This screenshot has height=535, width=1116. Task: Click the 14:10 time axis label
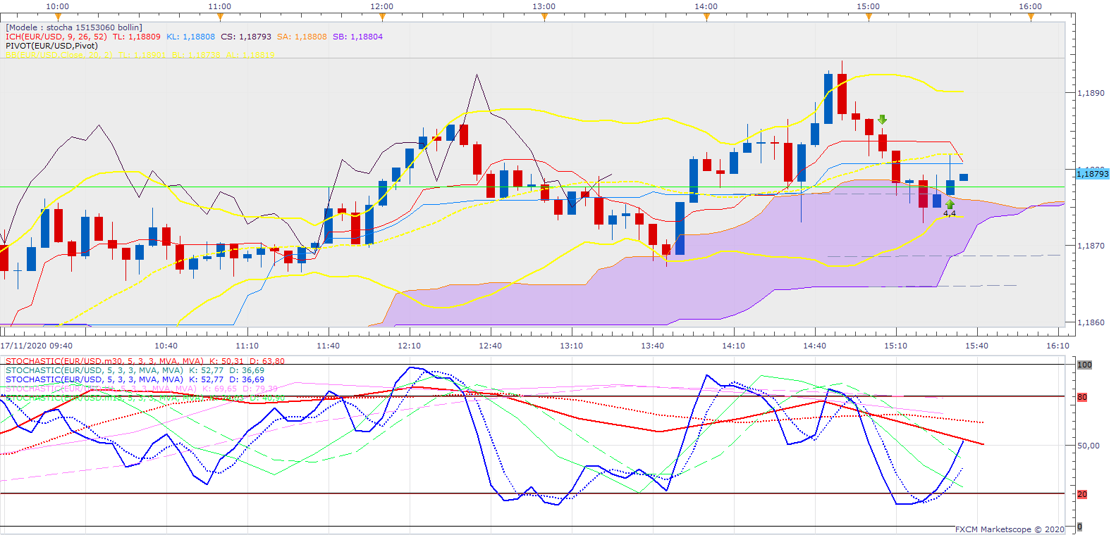(734, 346)
